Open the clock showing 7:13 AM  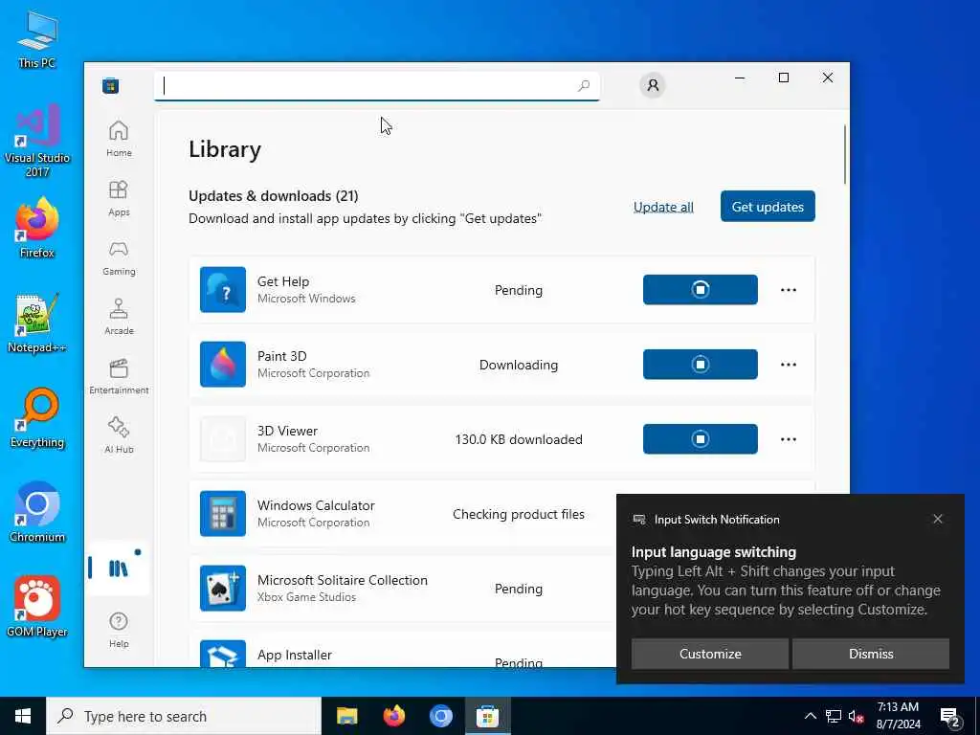pos(898,716)
